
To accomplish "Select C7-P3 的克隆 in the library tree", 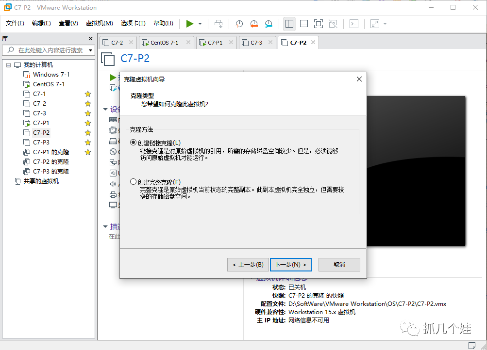I will pos(50,172).
